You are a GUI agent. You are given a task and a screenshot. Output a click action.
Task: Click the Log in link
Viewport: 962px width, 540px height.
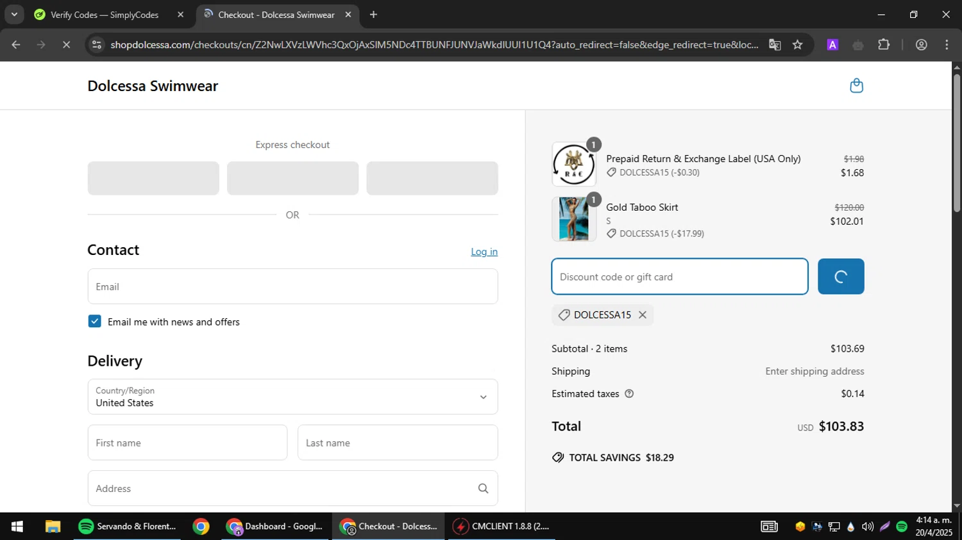(484, 252)
